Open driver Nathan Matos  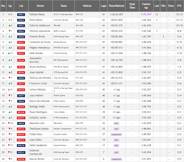[37, 14]
